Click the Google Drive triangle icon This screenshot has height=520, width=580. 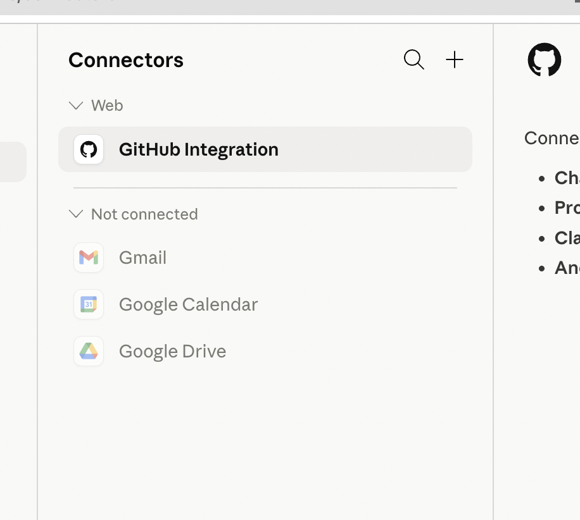[89, 351]
